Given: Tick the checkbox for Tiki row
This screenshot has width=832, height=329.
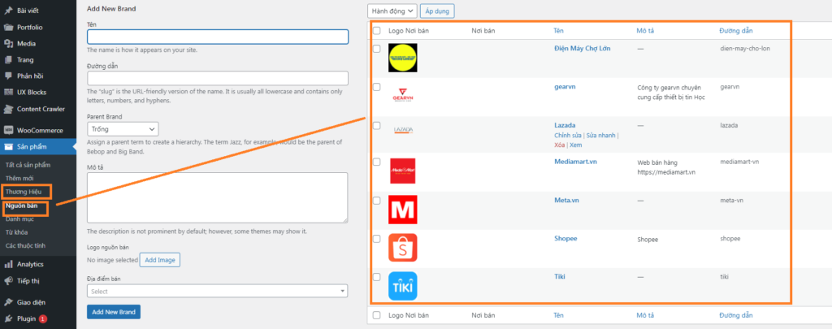Looking at the screenshot, I should (x=377, y=276).
